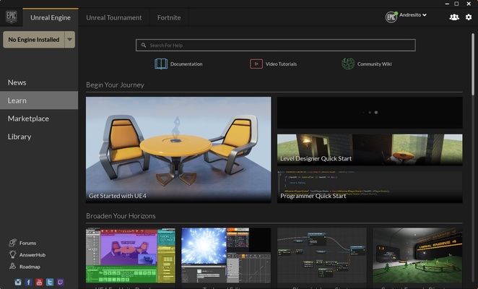Open the News section

click(x=39, y=82)
